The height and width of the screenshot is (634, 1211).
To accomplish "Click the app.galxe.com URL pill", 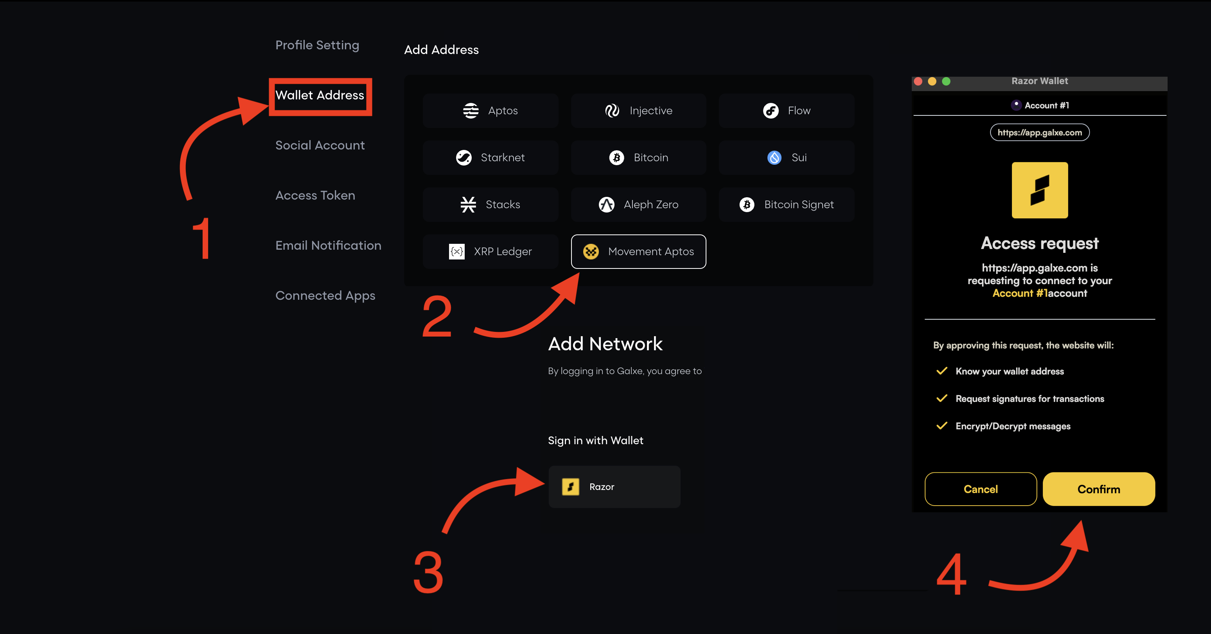I will [1039, 133].
